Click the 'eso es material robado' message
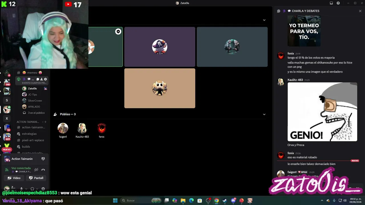The image size is (365, 205). 302,157
